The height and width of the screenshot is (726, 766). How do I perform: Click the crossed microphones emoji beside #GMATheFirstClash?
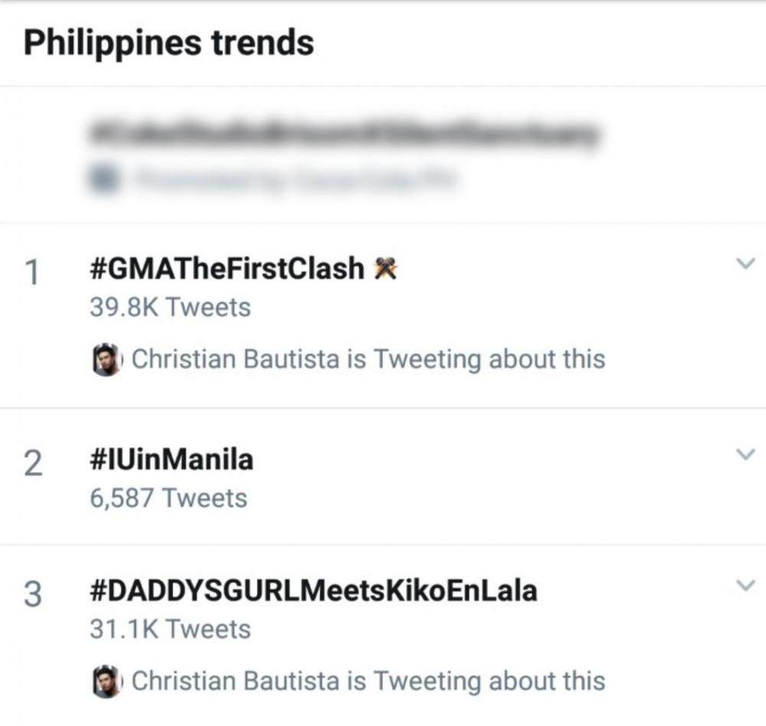[x=385, y=269]
